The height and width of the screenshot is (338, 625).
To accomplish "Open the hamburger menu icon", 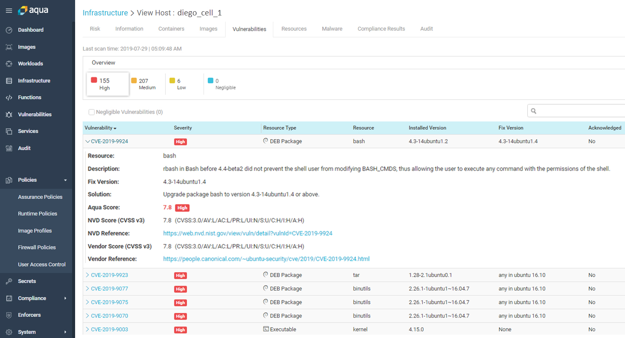I will pos(9,10).
